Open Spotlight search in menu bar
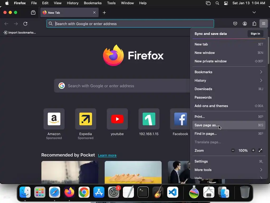 coord(217,3)
